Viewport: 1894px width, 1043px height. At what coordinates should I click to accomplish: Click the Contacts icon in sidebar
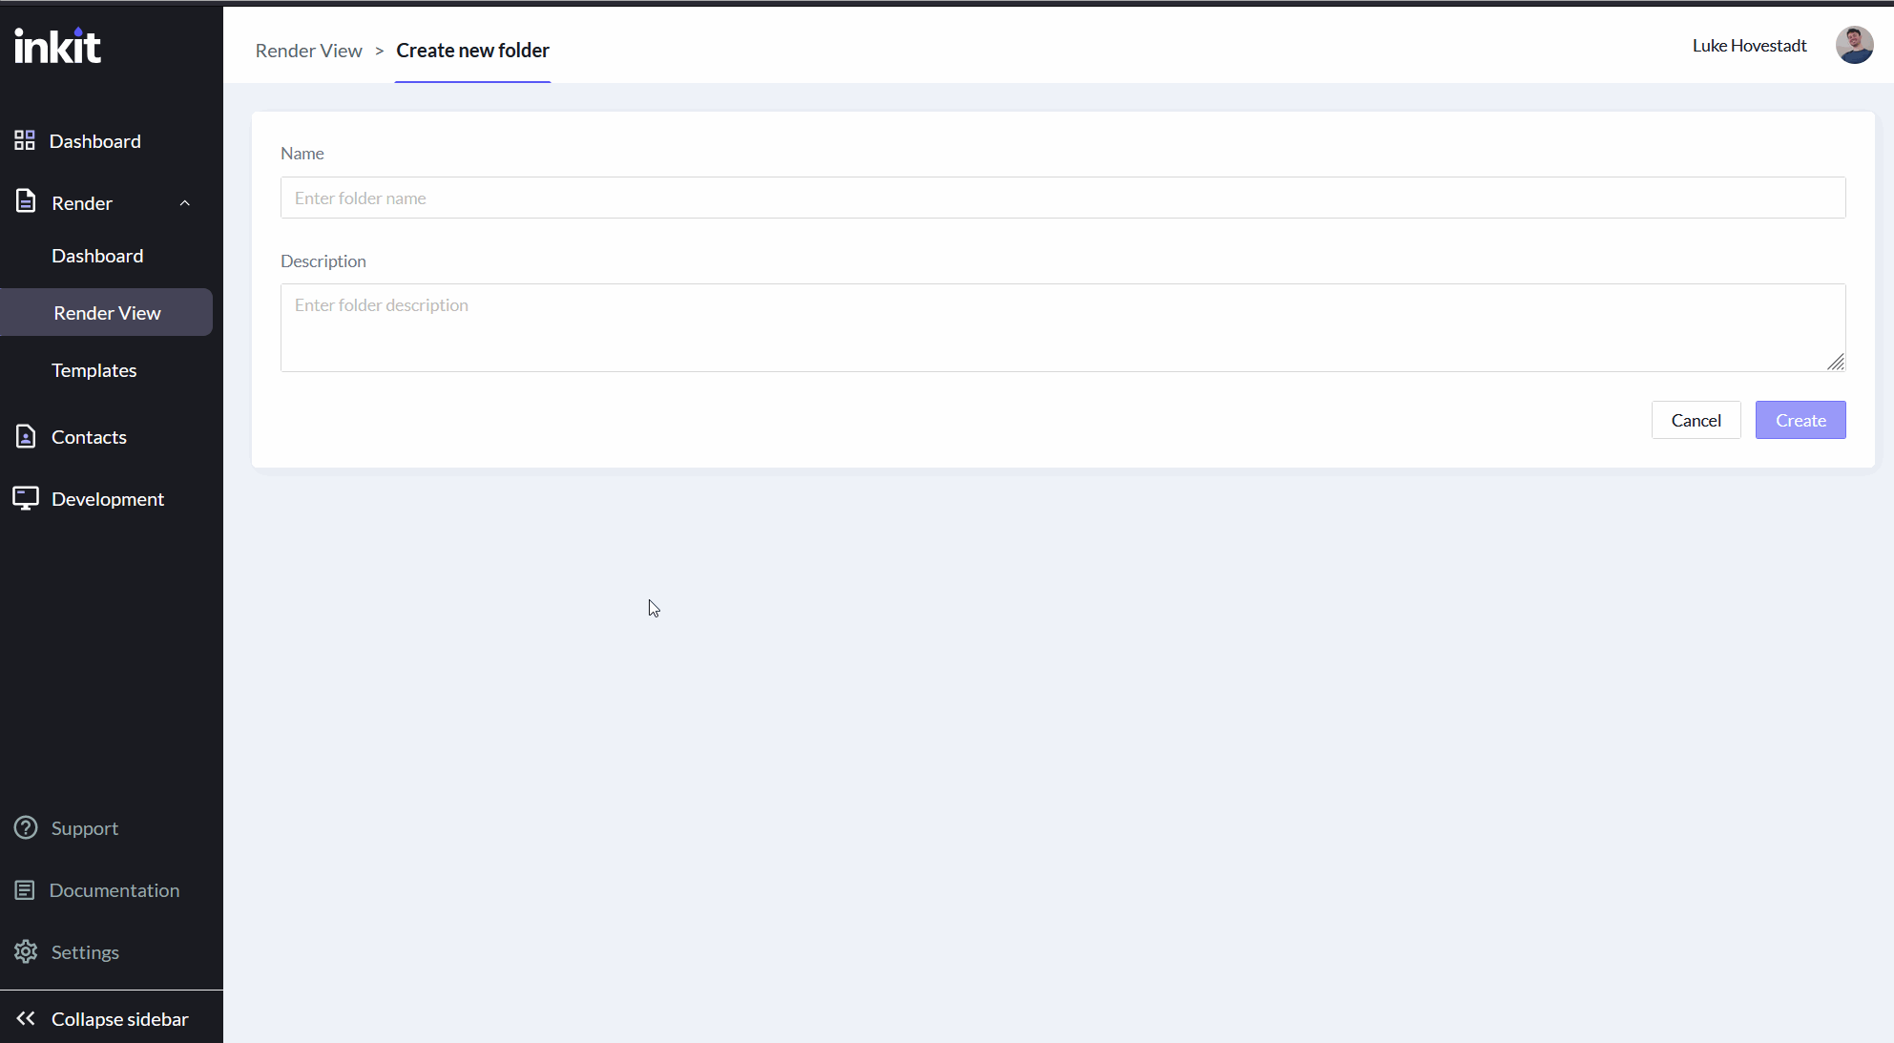pyautogui.click(x=26, y=436)
